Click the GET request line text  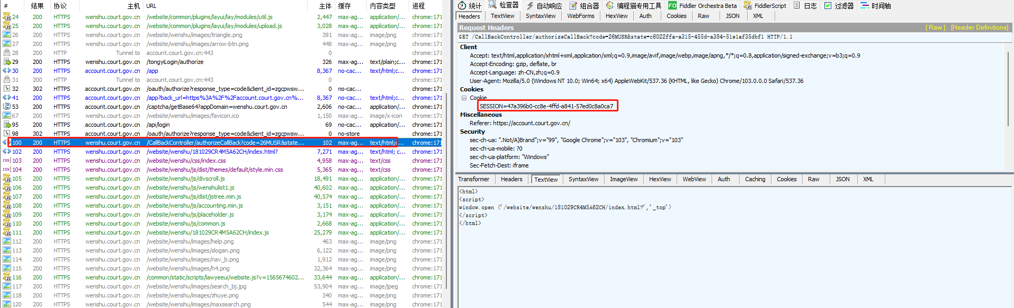pyautogui.click(x=625, y=37)
